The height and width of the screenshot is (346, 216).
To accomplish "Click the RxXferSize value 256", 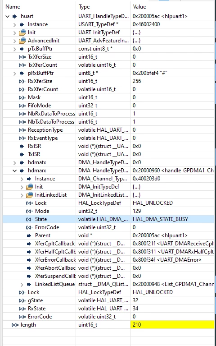I will [x=137, y=81].
